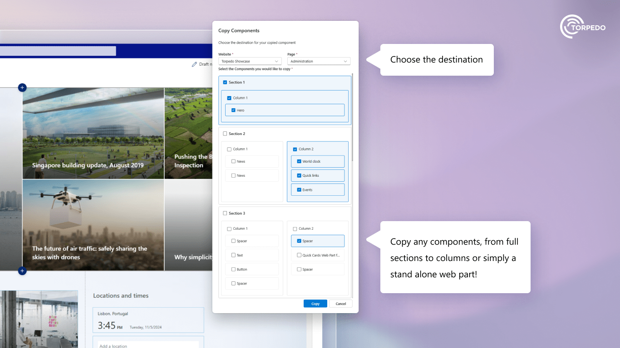Uncheck the Hero component in Section 1
The height and width of the screenshot is (348, 620).
point(233,110)
